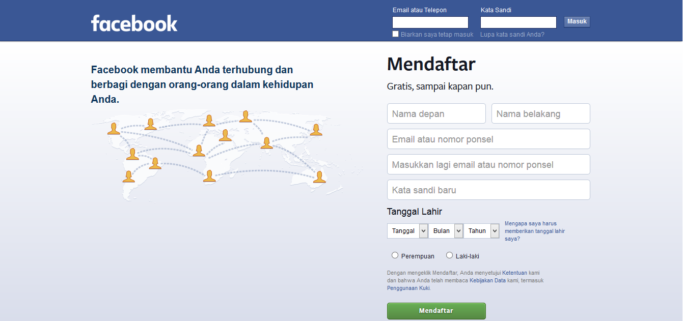
Task: Click the Nama belakang field
Action: 541,113
